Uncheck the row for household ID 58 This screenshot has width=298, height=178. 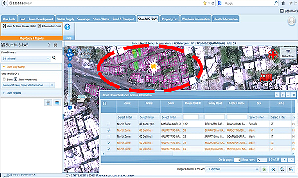pos(109,130)
